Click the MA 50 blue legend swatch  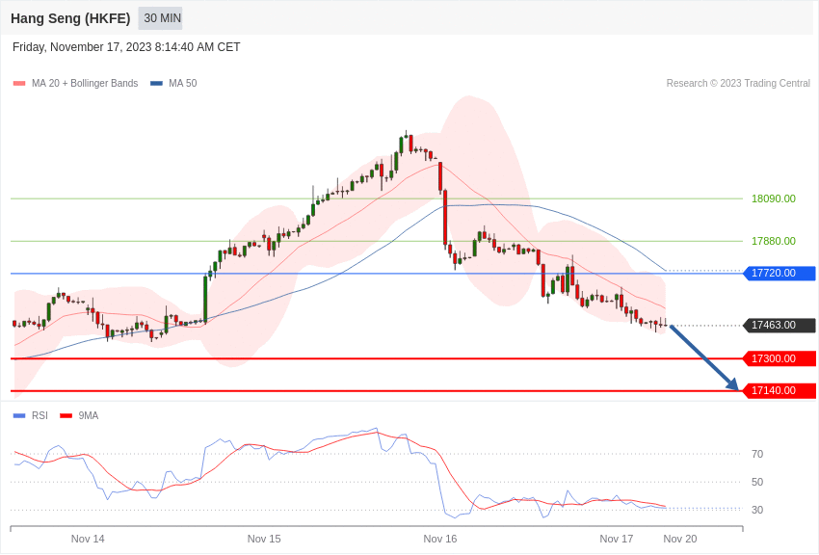[x=156, y=84]
